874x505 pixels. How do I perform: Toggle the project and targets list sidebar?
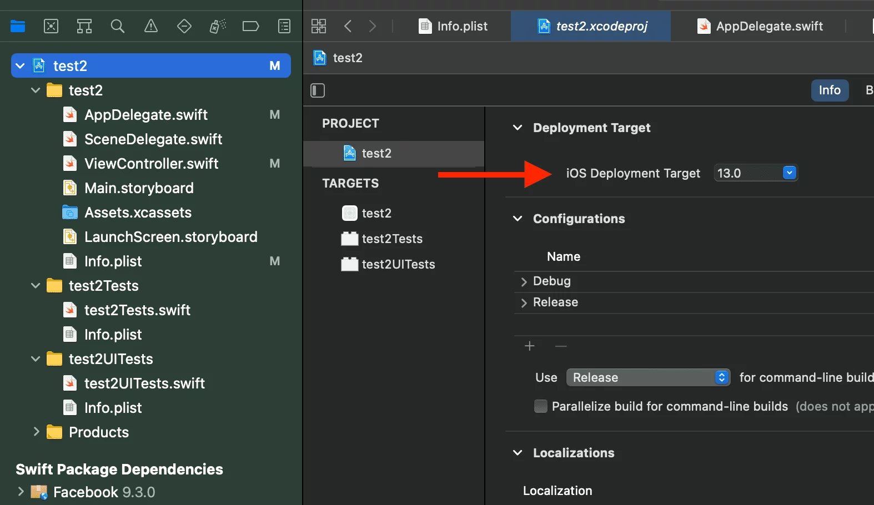[x=318, y=90]
